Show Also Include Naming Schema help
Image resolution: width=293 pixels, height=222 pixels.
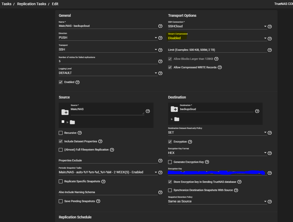pos(160,192)
